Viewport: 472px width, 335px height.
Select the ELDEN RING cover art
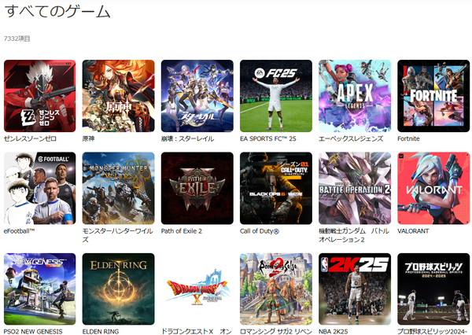coord(118,289)
